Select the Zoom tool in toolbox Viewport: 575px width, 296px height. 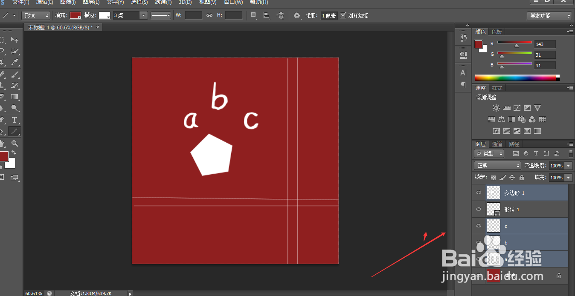pyautogui.click(x=15, y=144)
